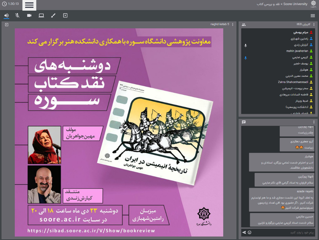Image resolution: width=319 pixels, height=240 pixels.
Task: Open the media play share icon
Action: click(x=65, y=15)
